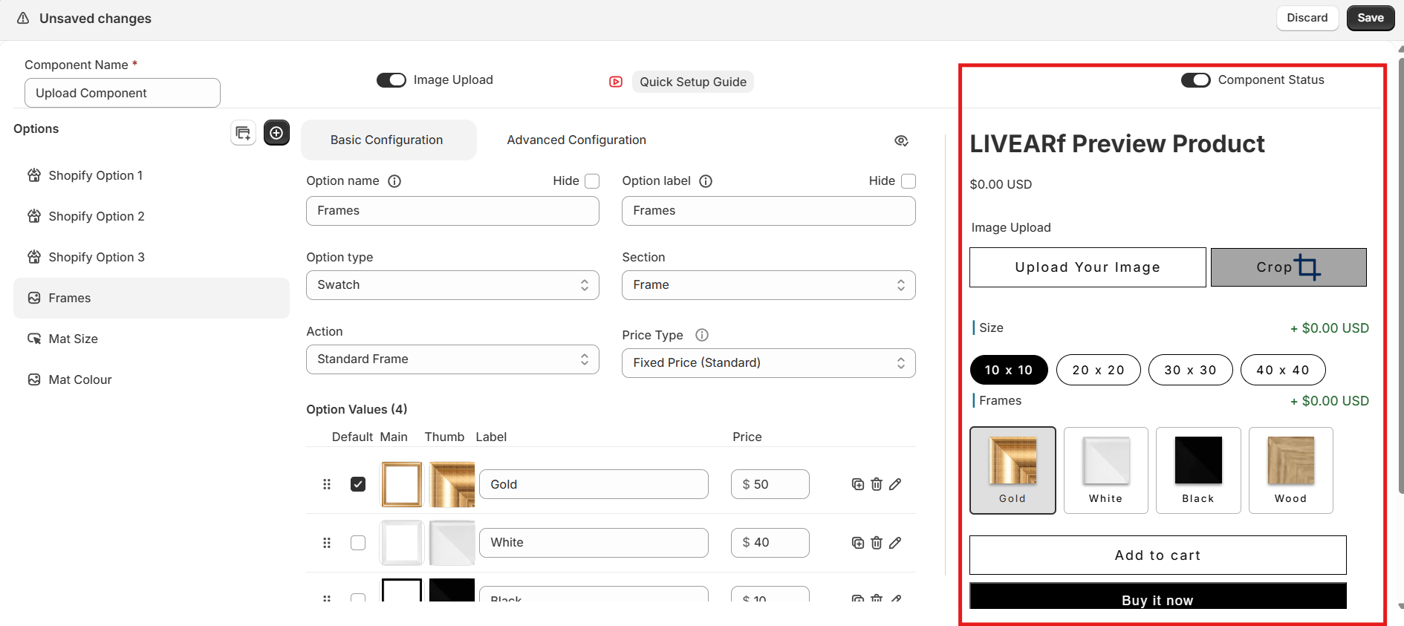Click the White label input field
Image resolution: width=1404 pixels, height=626 pixels.
pyautogui.click(x=594, y=543)
